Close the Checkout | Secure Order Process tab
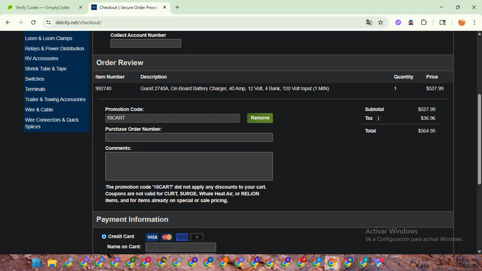Viewport: 482px width, 271px height. (165, 7)
